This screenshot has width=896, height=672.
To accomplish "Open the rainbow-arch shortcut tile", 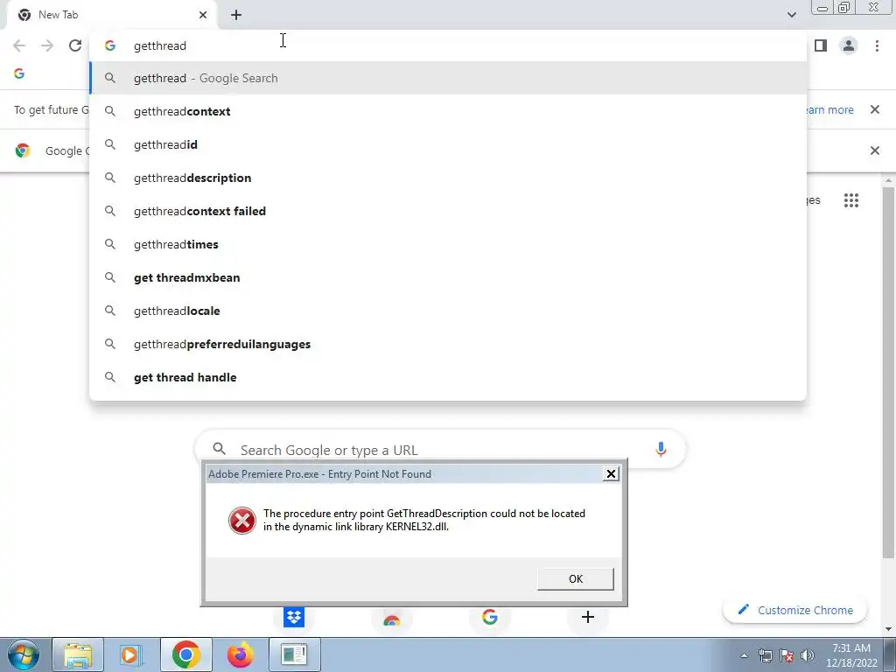I will point(391,619).
